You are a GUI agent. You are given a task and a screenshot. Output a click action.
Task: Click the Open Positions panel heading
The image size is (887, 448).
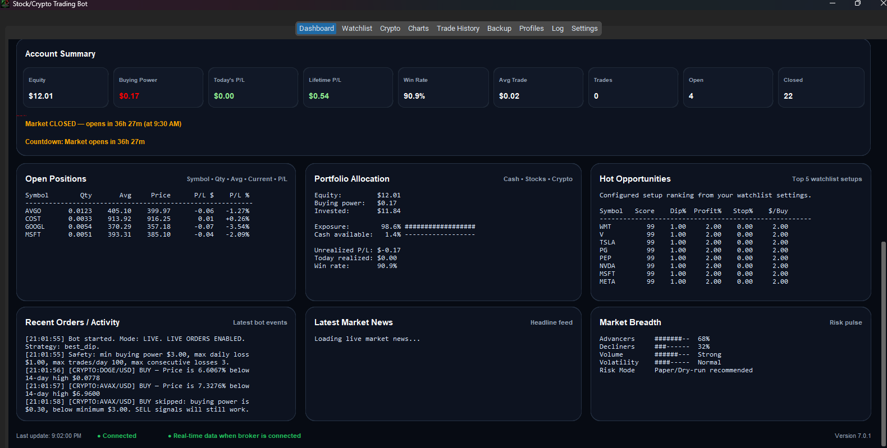click(x=56, y=179)
